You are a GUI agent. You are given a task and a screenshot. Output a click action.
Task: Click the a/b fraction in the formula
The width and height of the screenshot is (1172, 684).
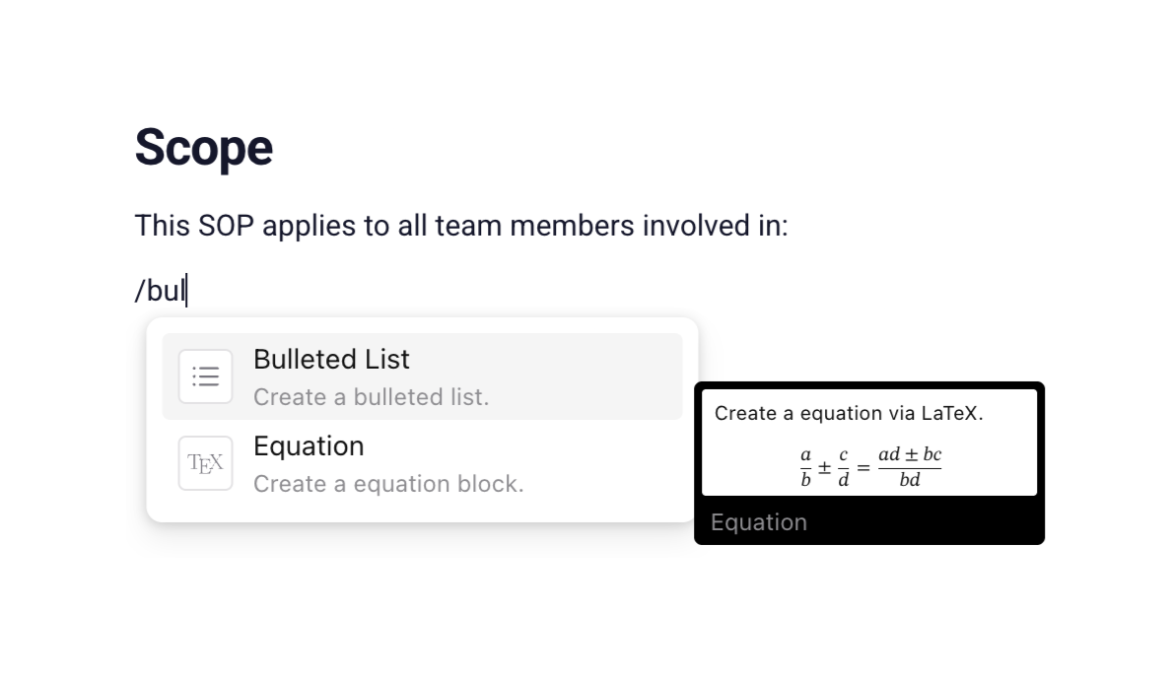[x=805, y=468]
